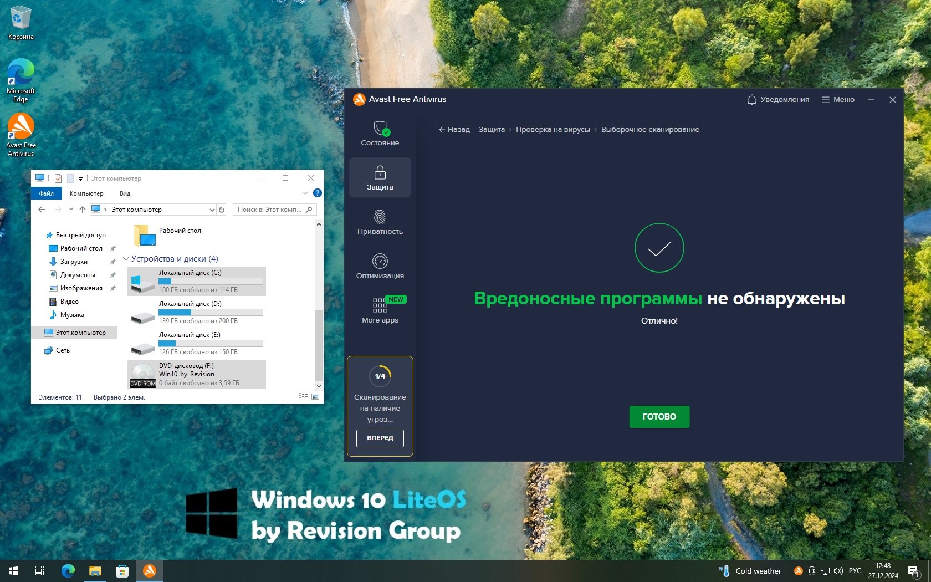Open Explorer help question mark icon
Image resolution: width=931 pixels, height=582 pixels.
click(318, 193)
